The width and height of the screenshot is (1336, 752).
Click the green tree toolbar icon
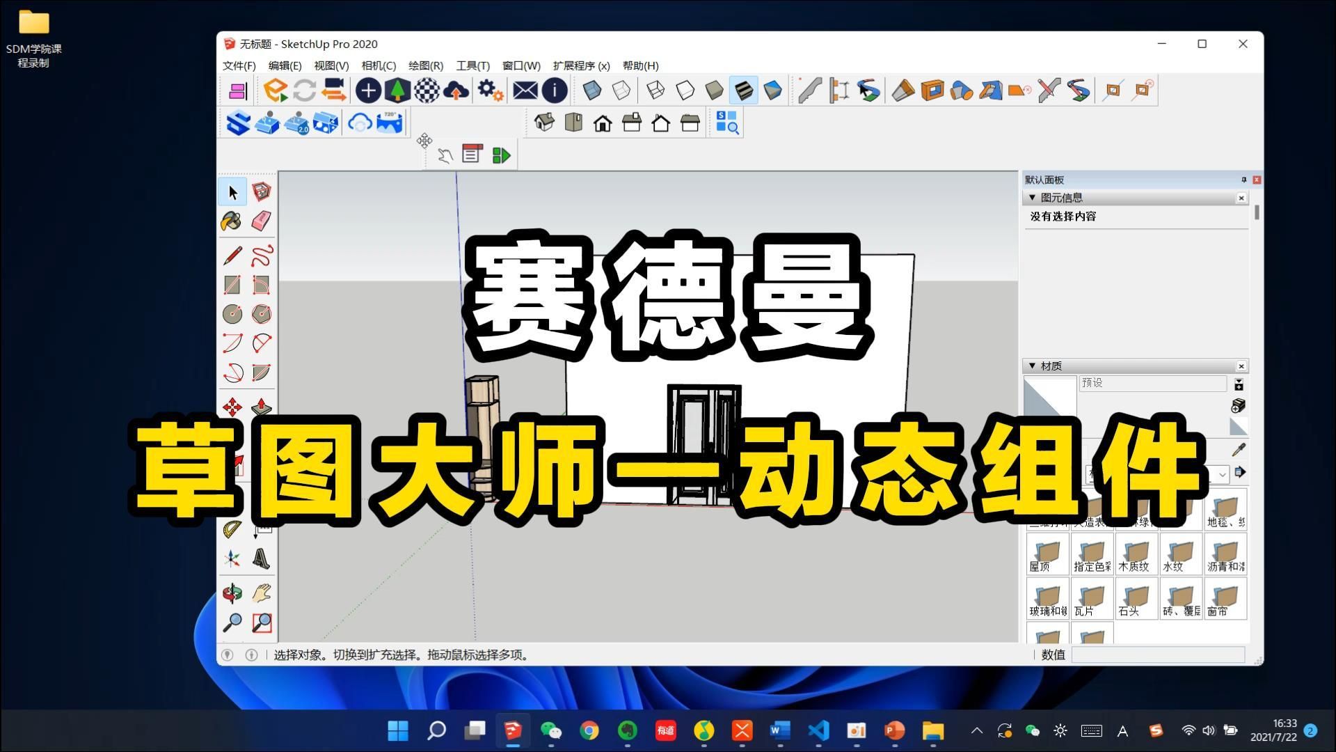[397, 91]
